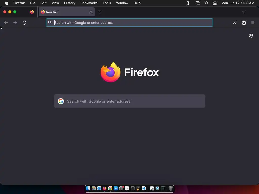Open the View menu
The height and width of the screenshot is (194, 259).
pos(55,3)
